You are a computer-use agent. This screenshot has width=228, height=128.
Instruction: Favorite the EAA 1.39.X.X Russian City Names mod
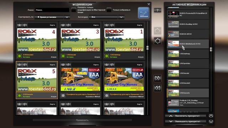click(x=107, y=65)
